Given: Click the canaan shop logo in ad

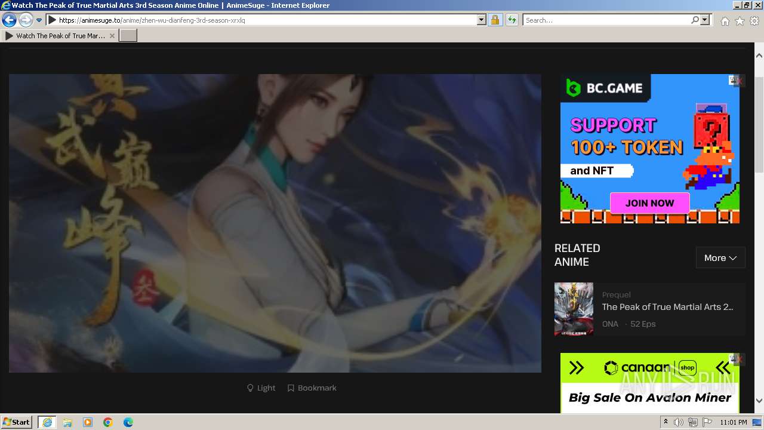Looking at the screenshot, I should [650, 368].
